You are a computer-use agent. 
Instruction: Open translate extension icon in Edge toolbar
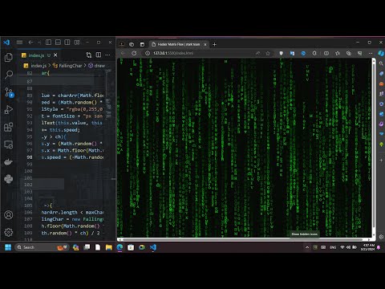click(292, 53)
